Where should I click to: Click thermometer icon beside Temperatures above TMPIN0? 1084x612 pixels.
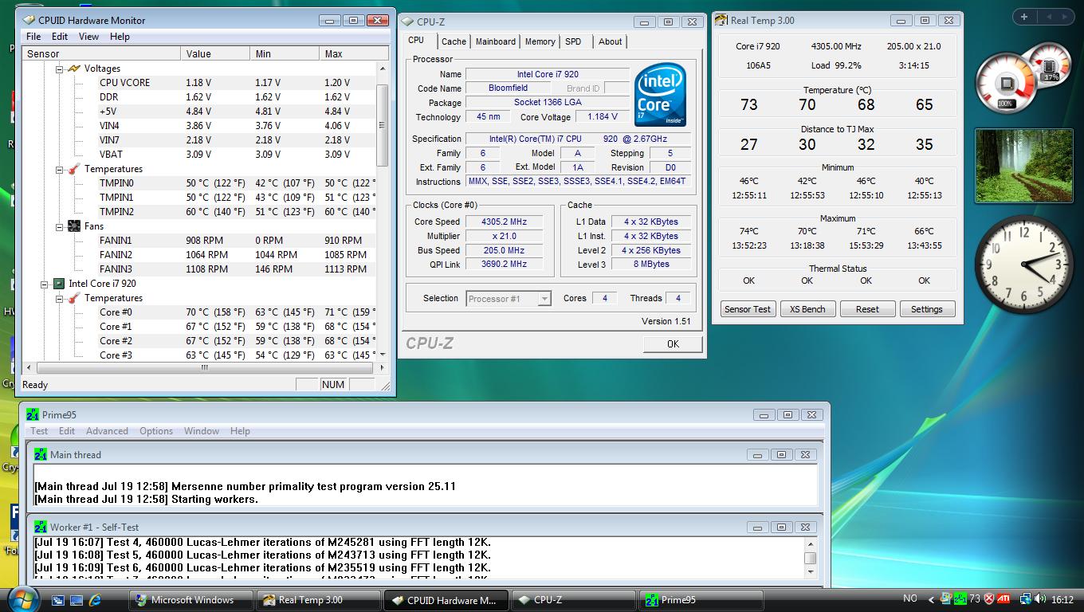[x=74, y=169]
